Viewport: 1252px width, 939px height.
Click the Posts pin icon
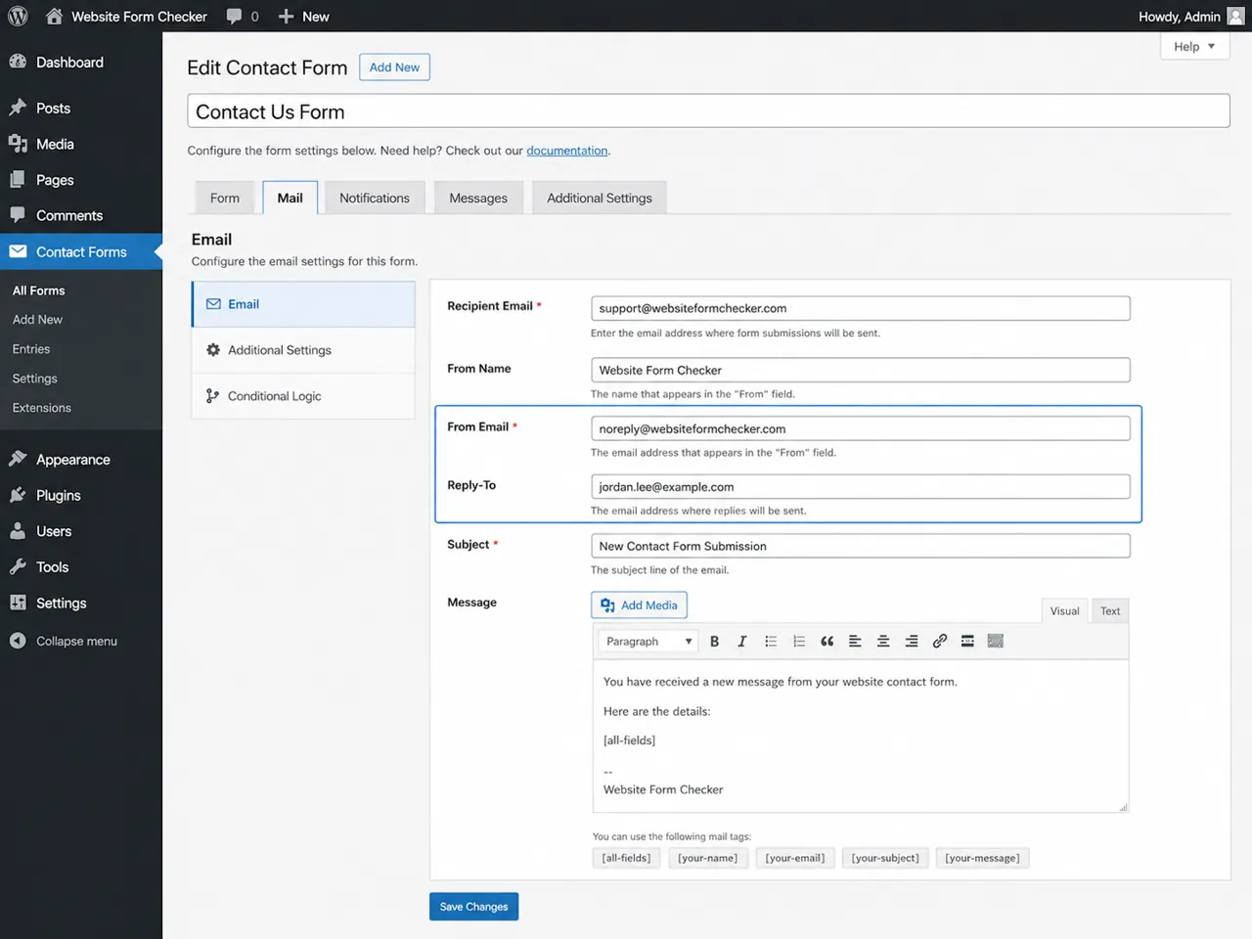click(x=18, y=108)
